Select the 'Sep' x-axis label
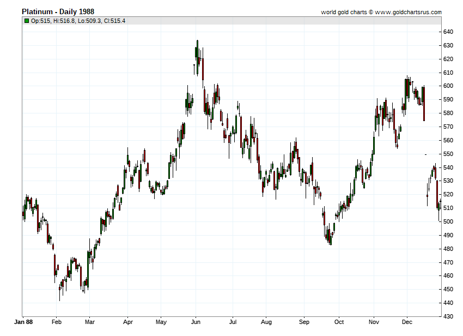This screenshot has width=463, height=336. click(x=304, y=322)
